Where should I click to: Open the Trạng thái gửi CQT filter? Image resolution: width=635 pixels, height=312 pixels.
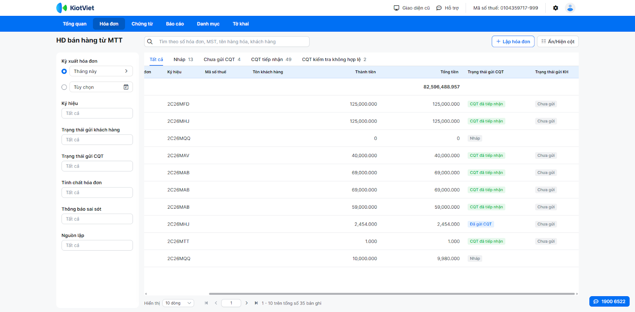pos(97,166)
